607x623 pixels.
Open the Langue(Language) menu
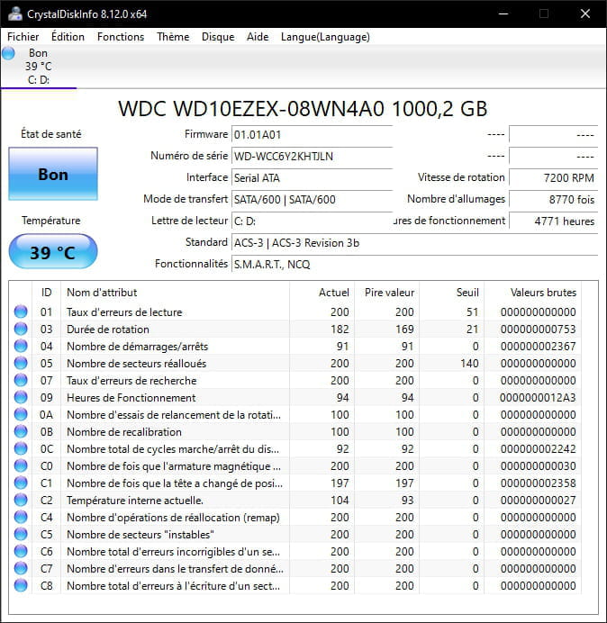[325, 37]
